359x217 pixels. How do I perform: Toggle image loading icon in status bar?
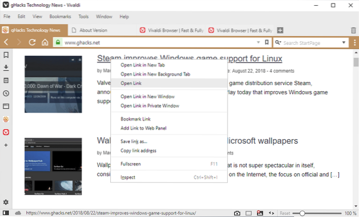coord(260,213)
